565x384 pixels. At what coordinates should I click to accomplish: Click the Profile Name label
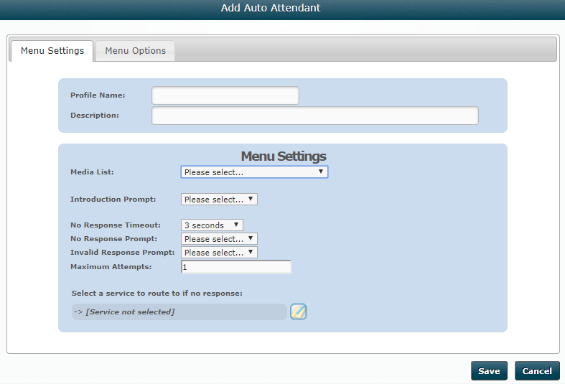[x=98, y=95]
